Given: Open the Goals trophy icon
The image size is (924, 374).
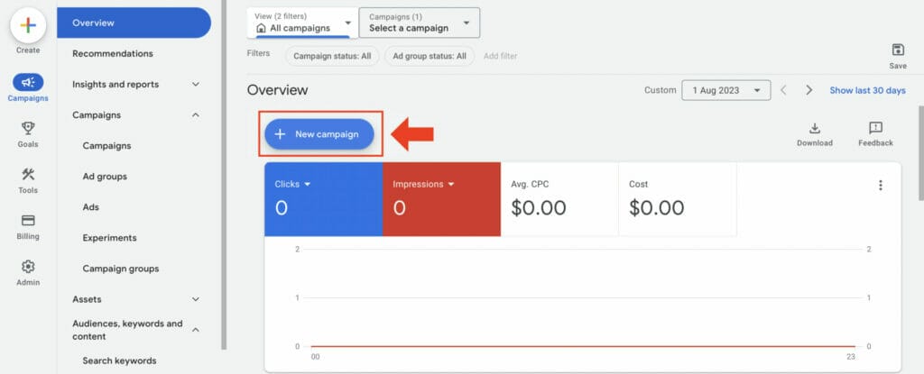Looking at the screenshot, I should click(x=28, y=128).
